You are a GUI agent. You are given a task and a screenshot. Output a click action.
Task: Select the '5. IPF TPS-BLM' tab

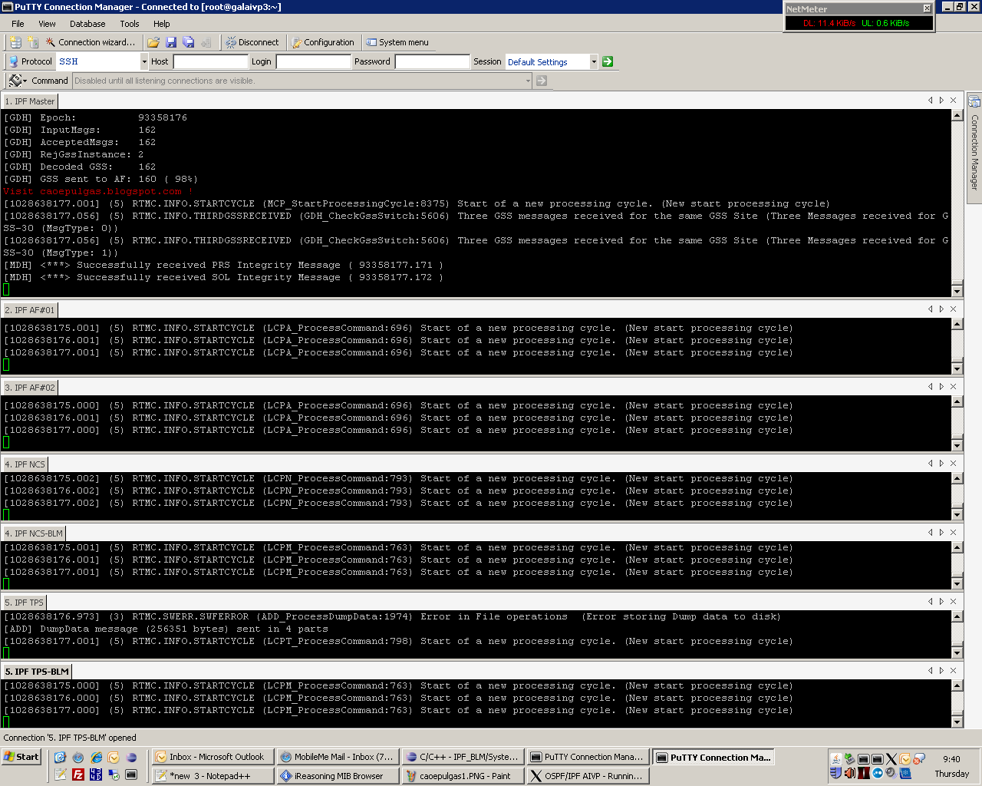point(37,672)
